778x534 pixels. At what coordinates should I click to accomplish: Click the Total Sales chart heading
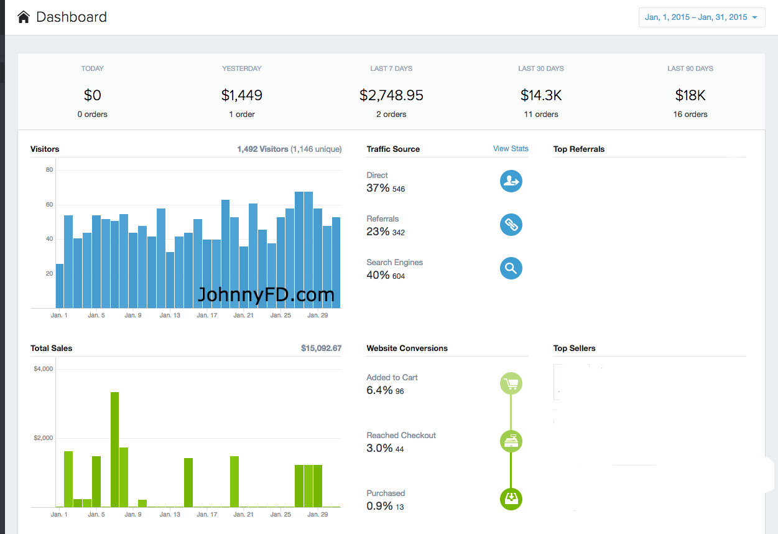(x=51, y=348)
